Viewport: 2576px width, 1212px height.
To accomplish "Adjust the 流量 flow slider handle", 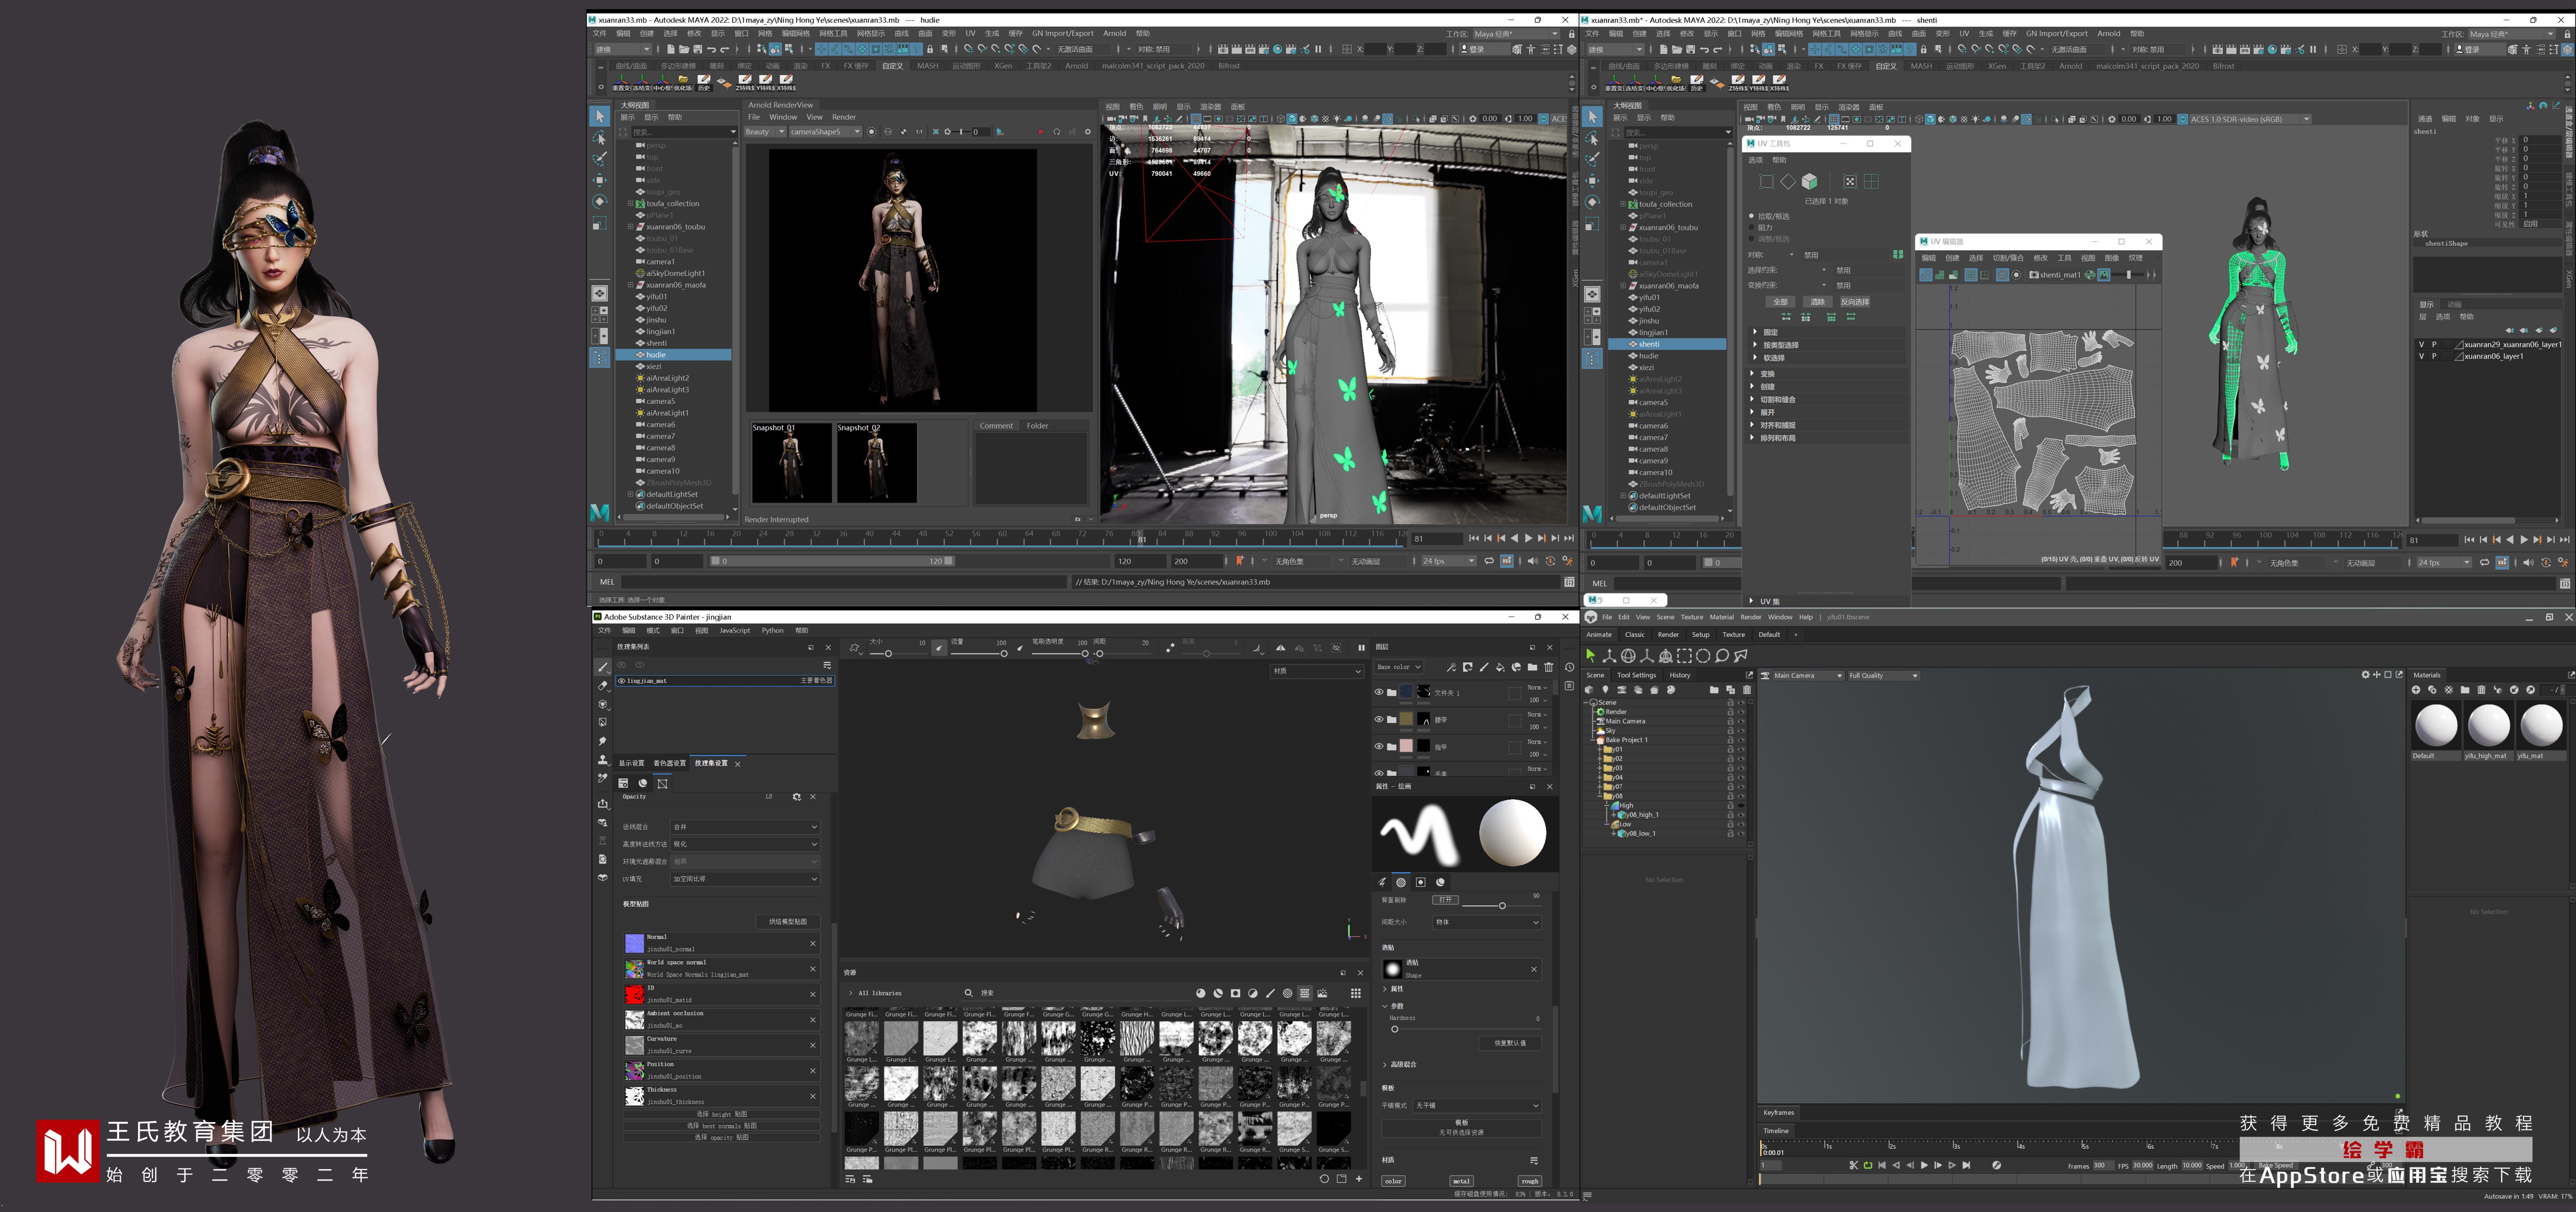I will pyautogui.click(x=1003, y=654).
